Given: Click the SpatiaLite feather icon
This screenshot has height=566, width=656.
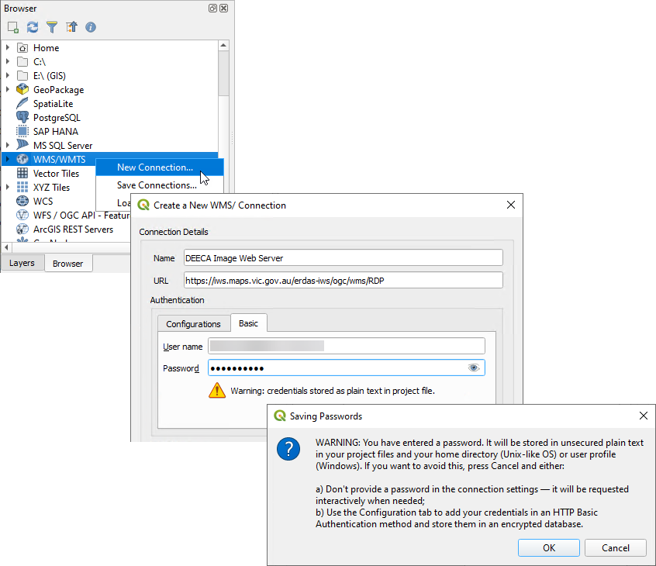Looking at the screenshot, I should 22,104.
